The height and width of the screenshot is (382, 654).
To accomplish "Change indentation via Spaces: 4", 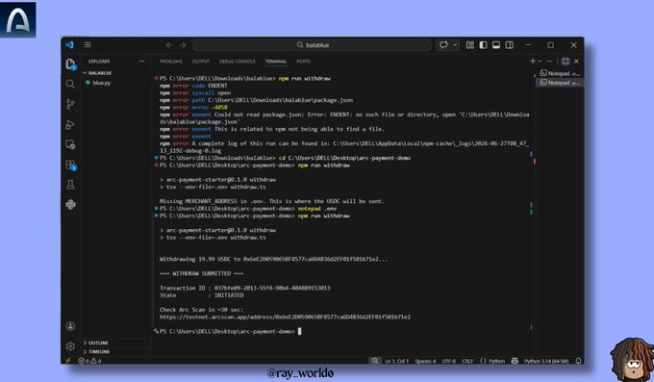I will coord(425,361).
